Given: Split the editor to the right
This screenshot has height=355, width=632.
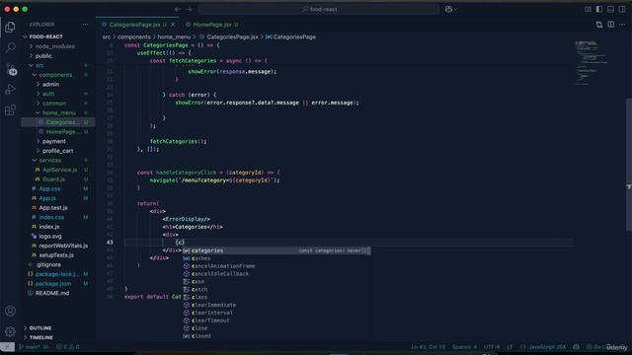Looking at the screenshot, I should (611, 25).
